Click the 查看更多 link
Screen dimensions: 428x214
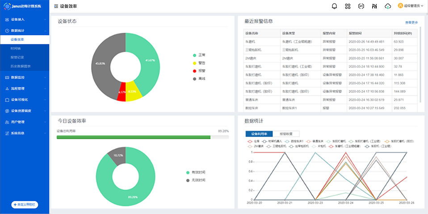[411, 22]
